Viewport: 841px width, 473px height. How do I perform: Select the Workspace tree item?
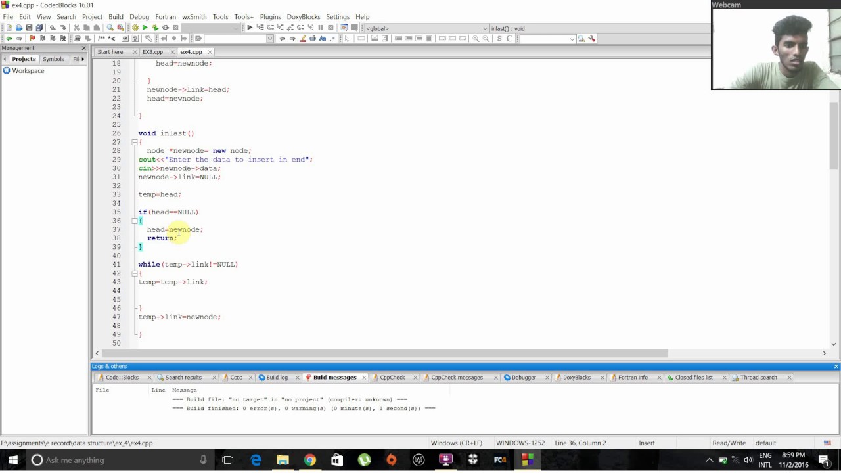pyautogui.click(x=28, y=70)
